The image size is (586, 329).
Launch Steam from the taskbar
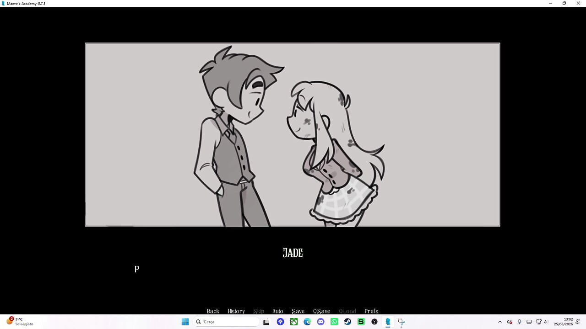[x=347, y=322]
